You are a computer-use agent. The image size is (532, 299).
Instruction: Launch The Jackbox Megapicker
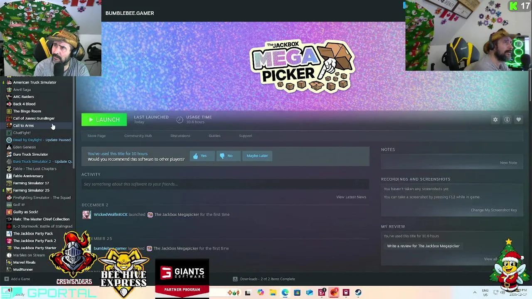[x=104, y=120]
